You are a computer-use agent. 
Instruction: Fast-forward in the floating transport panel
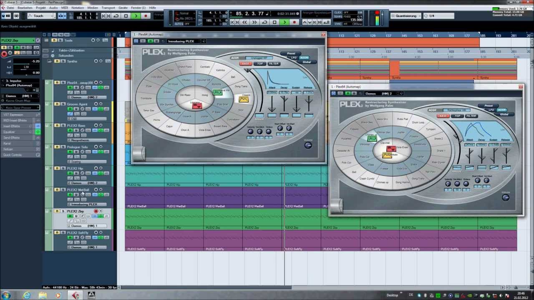tap(254, 22)
